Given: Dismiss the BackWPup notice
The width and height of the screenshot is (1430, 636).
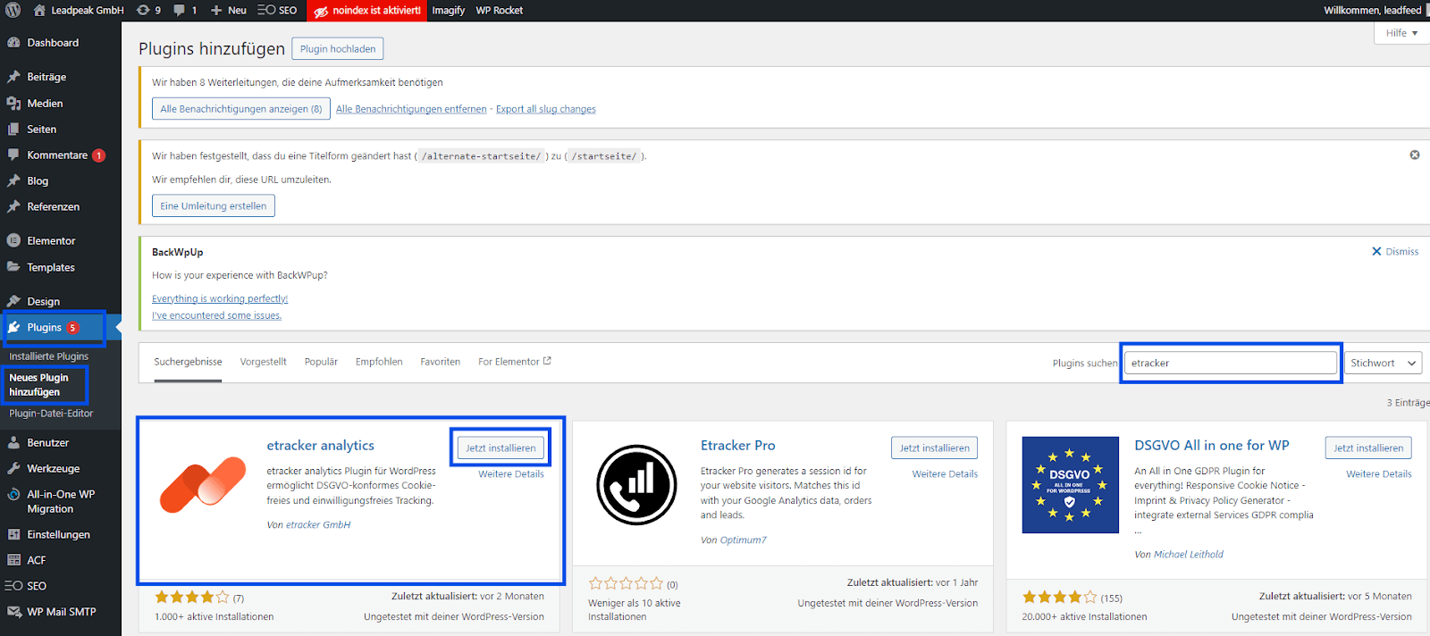Looking at the screenshot, I should pos(1395,252).
